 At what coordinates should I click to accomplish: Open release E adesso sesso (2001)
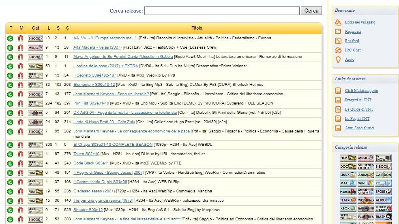[x=94, y=191]
